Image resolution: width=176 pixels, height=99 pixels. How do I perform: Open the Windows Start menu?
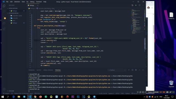(x=2, y=97)
